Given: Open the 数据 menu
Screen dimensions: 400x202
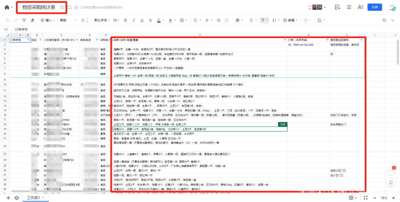Looking at the screenshot, I should tap(290, 20).
